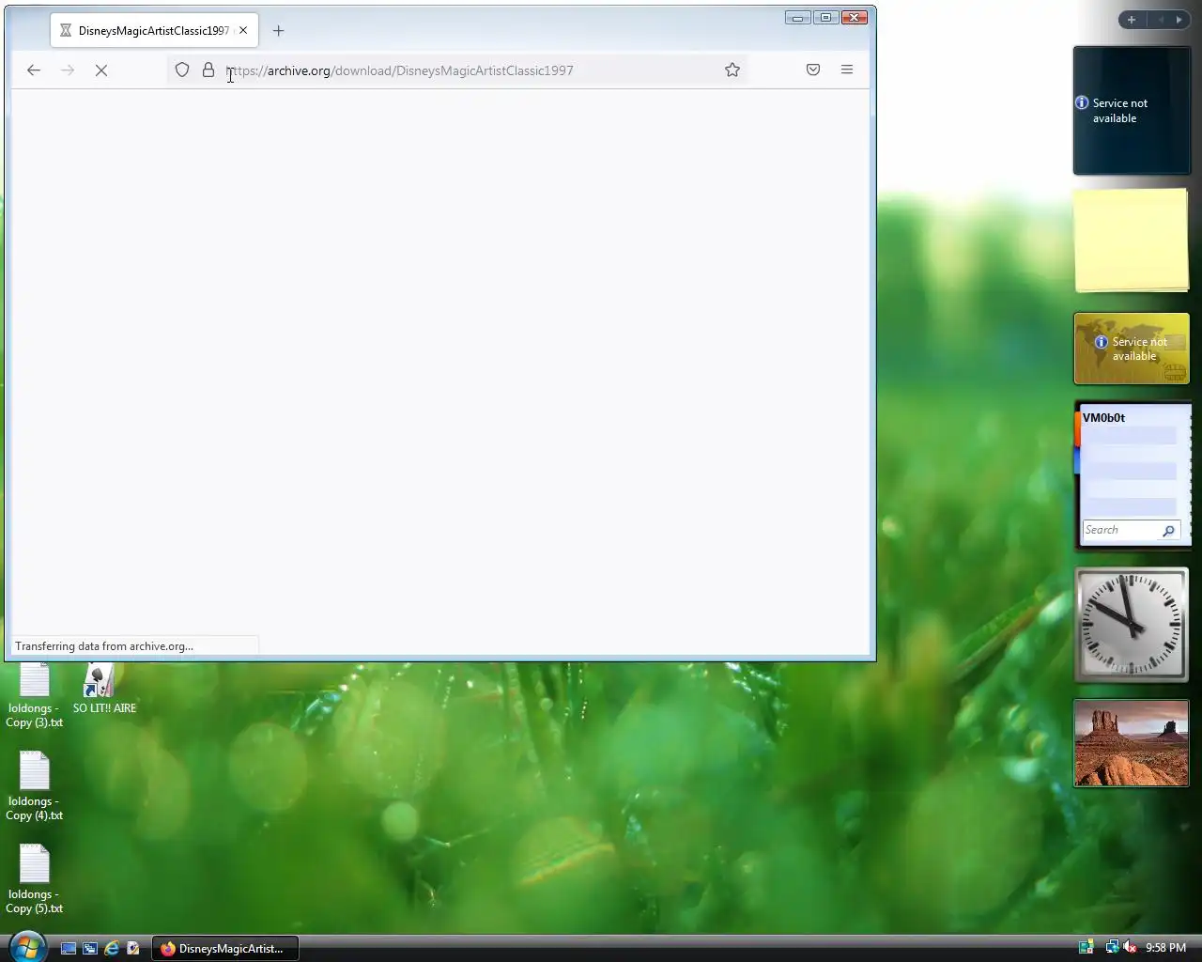This screenshot has height=962, width=1202.
Task: Click the Firefox forward arrow button
Action: point(68,70)
